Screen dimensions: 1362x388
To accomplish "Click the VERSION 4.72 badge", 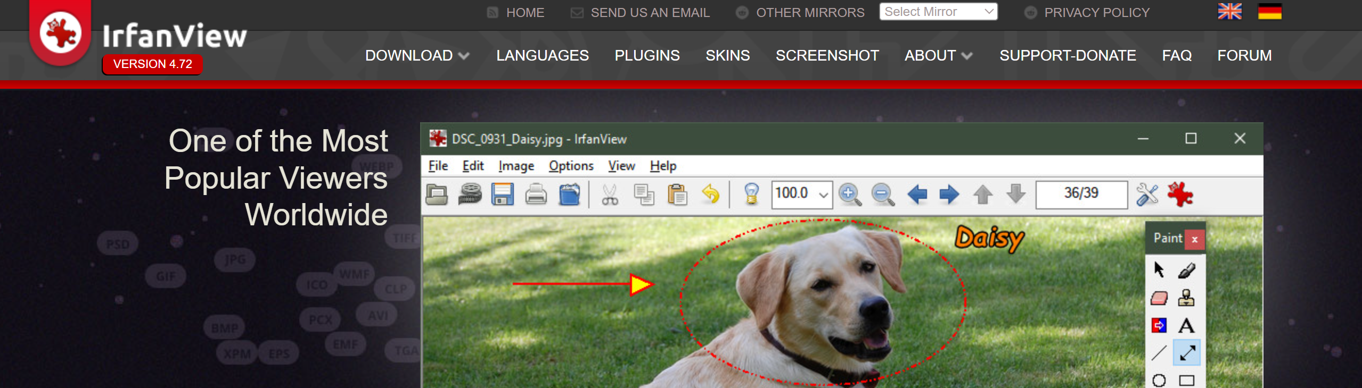I will click(x=152, y=64).
